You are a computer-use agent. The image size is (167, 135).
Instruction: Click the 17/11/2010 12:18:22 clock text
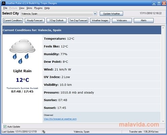(151, 13)
